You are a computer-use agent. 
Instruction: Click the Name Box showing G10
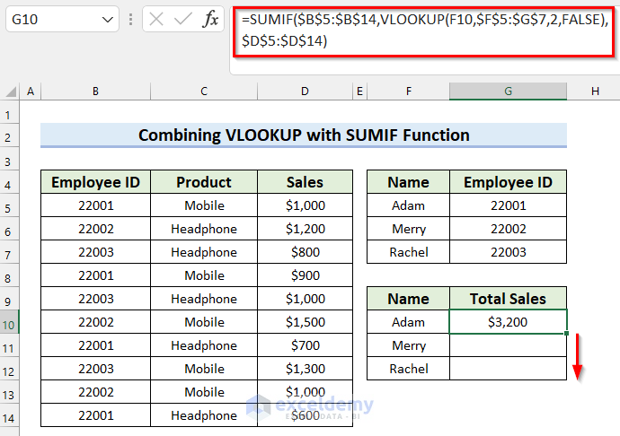point(62,19)
